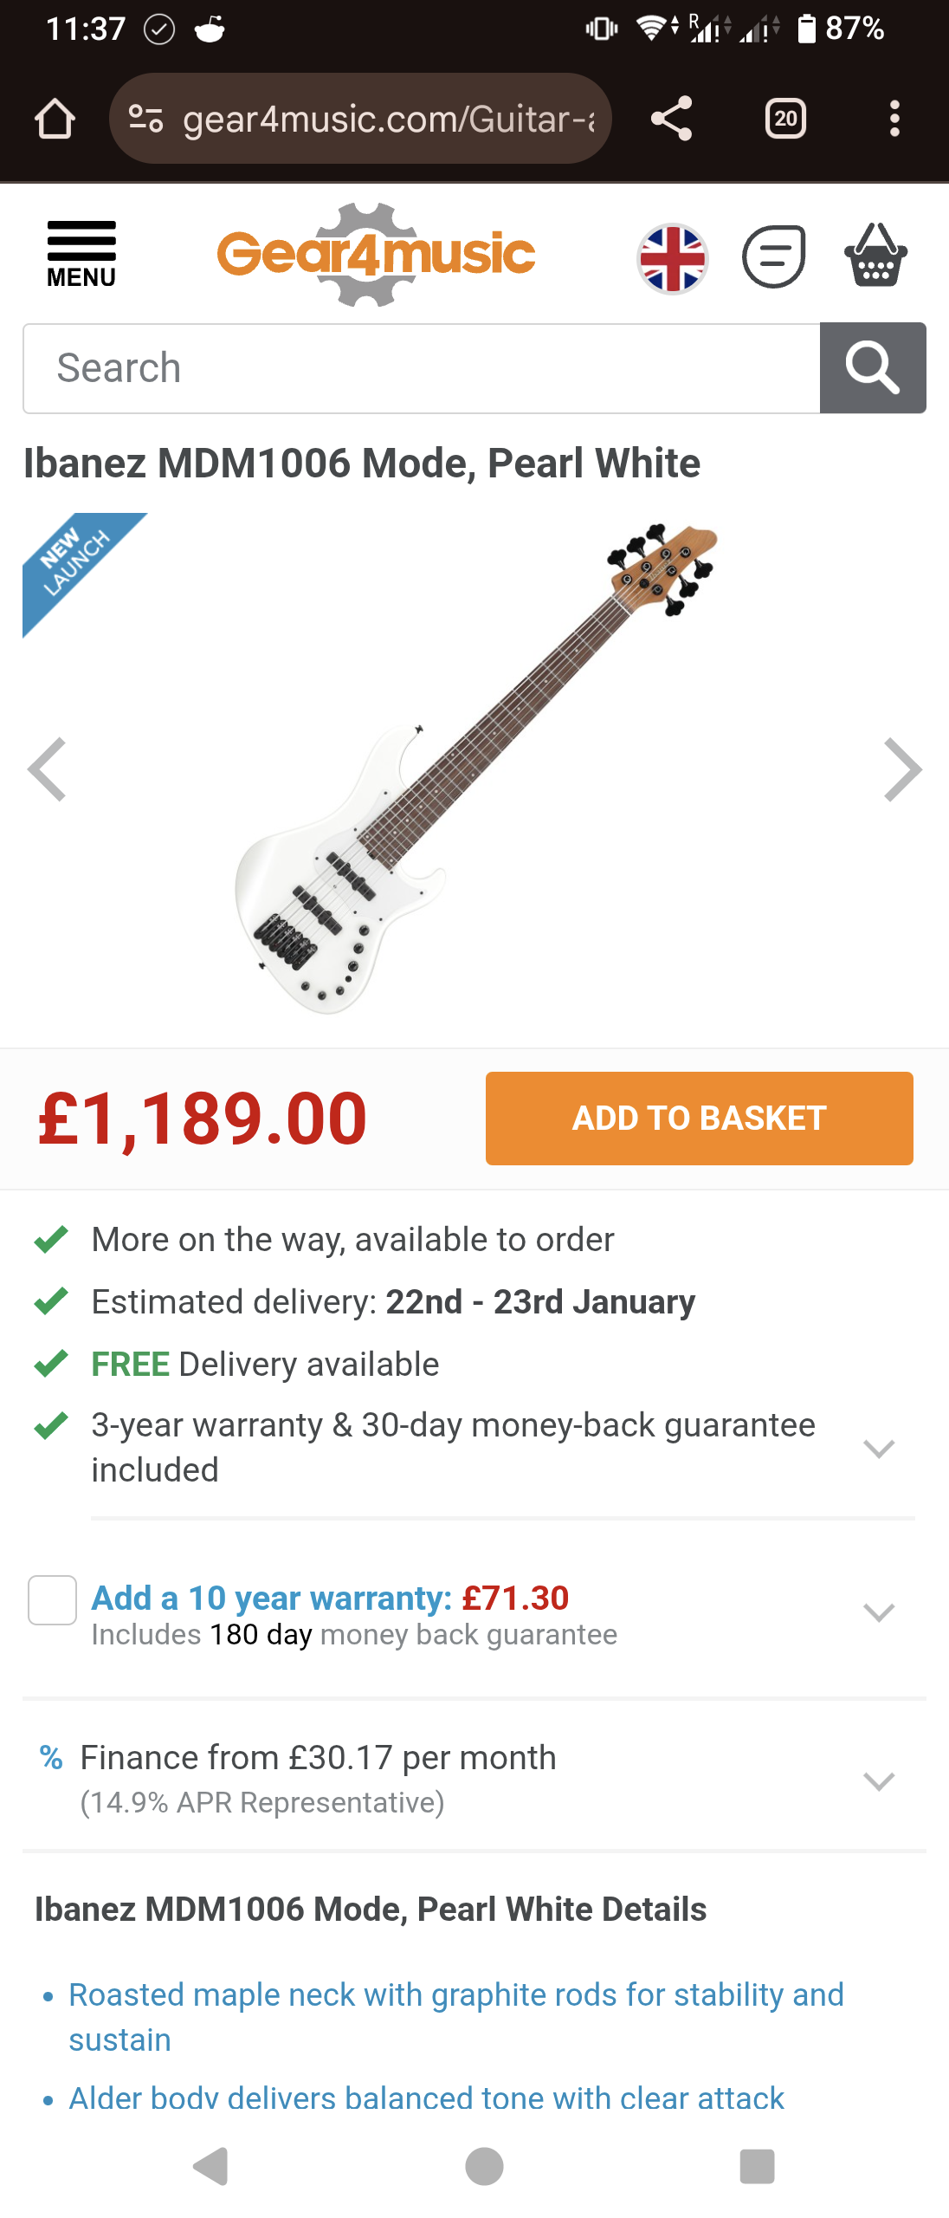Open the browser tab switcher

(785, 119)
